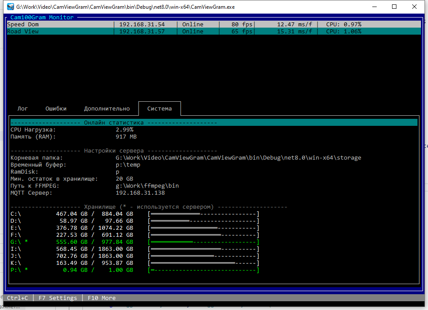Click the CamViewGram icon in title bar

pyautogui.click(x=11, y=7)
